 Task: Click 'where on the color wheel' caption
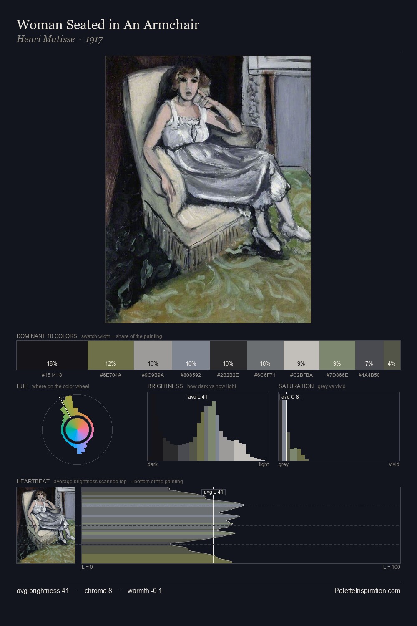[x=60, y=386]
